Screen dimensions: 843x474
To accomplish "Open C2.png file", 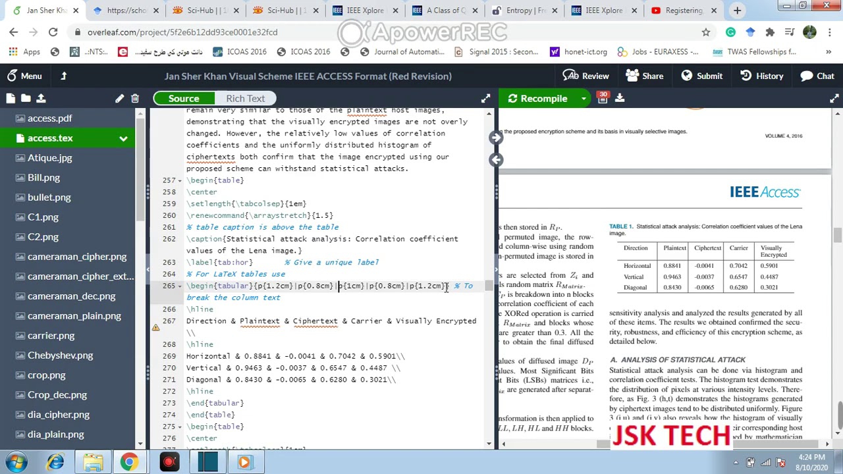I will coord(43,237).
